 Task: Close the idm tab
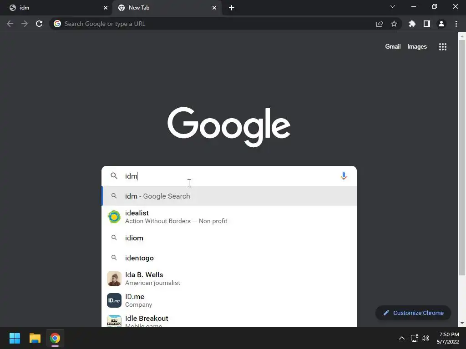tap(106, 8)
